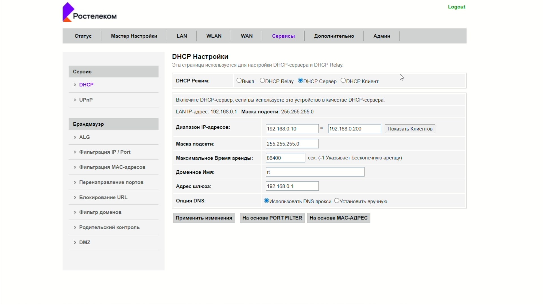
Task: Open the DMZ sidebar item
Action: point(85,242)
